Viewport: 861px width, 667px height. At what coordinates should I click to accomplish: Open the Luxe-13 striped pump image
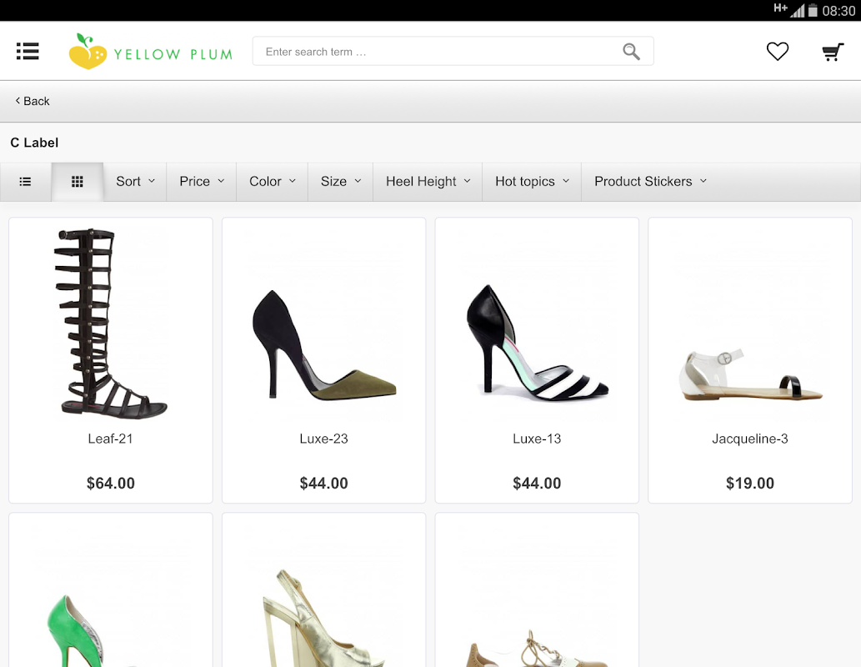pos(537,342)
